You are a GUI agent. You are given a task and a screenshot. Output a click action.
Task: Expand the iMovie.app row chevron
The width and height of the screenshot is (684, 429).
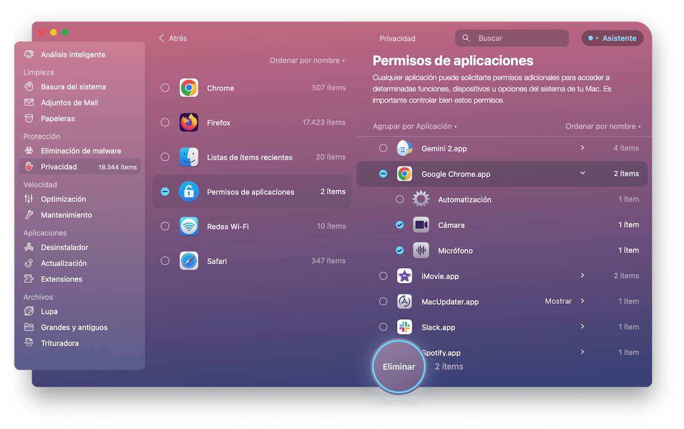[x=582, y=276]
